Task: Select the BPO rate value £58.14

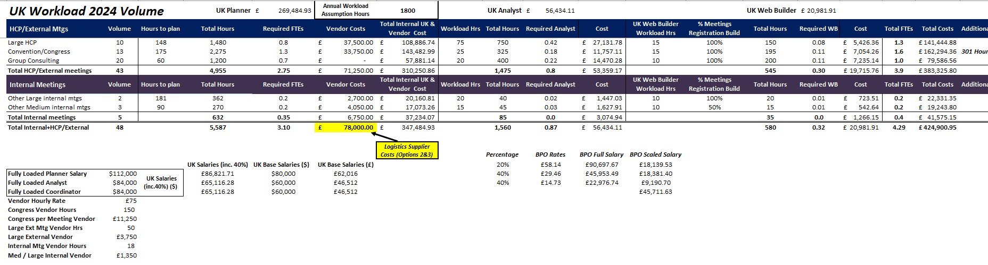Action: [550, 165]
